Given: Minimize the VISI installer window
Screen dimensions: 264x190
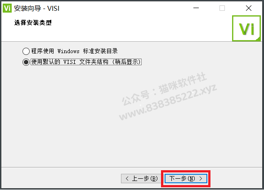Looking at the screenshot, I should pos(196,8).
